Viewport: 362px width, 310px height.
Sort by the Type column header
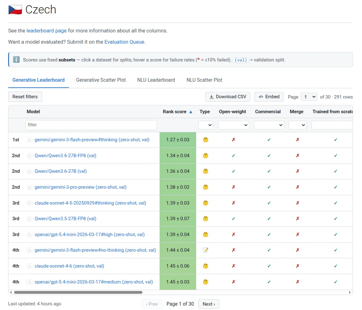[205, 112]
